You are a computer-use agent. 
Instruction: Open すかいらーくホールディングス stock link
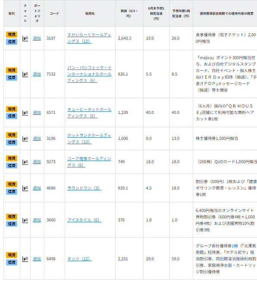click(x=89, y=38)
